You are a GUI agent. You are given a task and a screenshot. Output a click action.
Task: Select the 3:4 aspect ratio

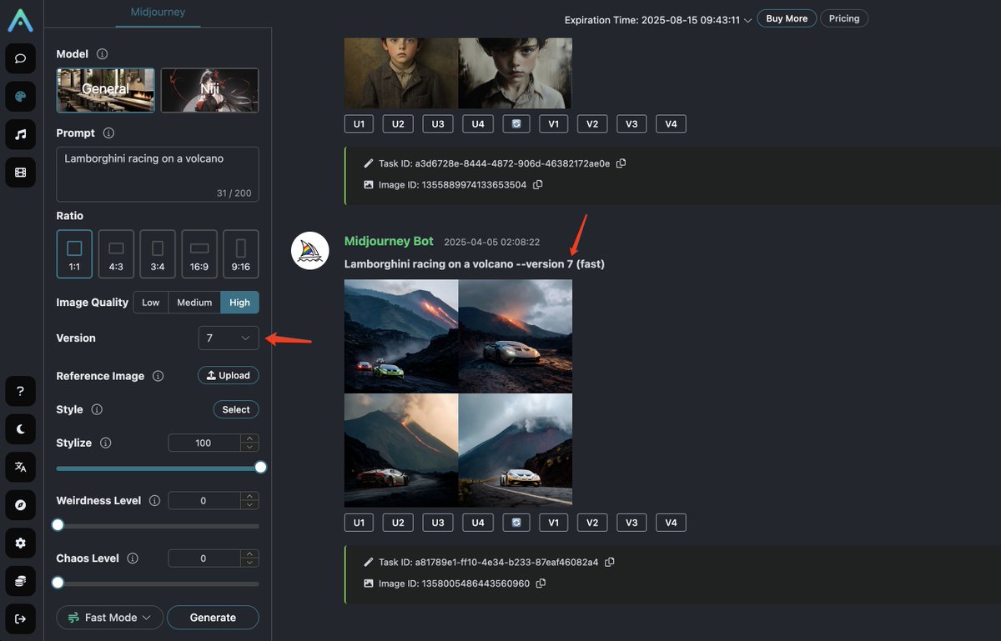coord(158,254)
